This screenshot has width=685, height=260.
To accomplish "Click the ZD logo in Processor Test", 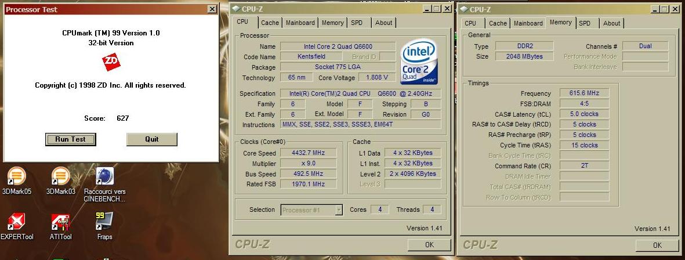I will [x=111, y=62].
